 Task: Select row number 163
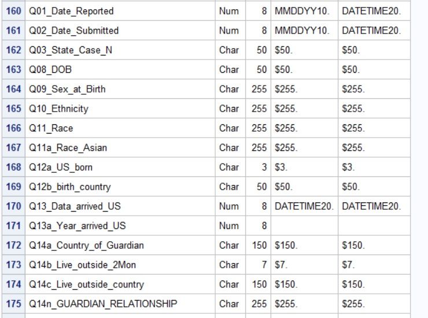[x=12, y=69]
